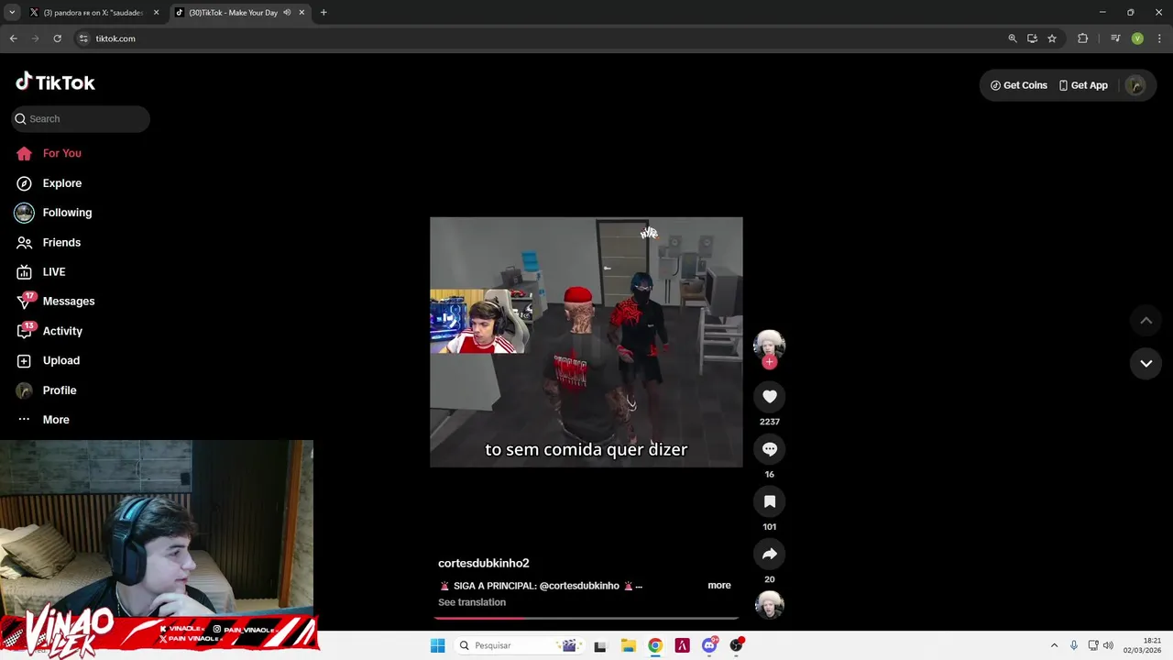
Task: Open OBS Studio taskbar icon
Action: click(x=737, y=645)
